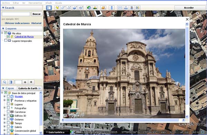This screenshot has width=207, height=135.
Task: Open the planet switcher (Saturn) tool
Action: 103,8
